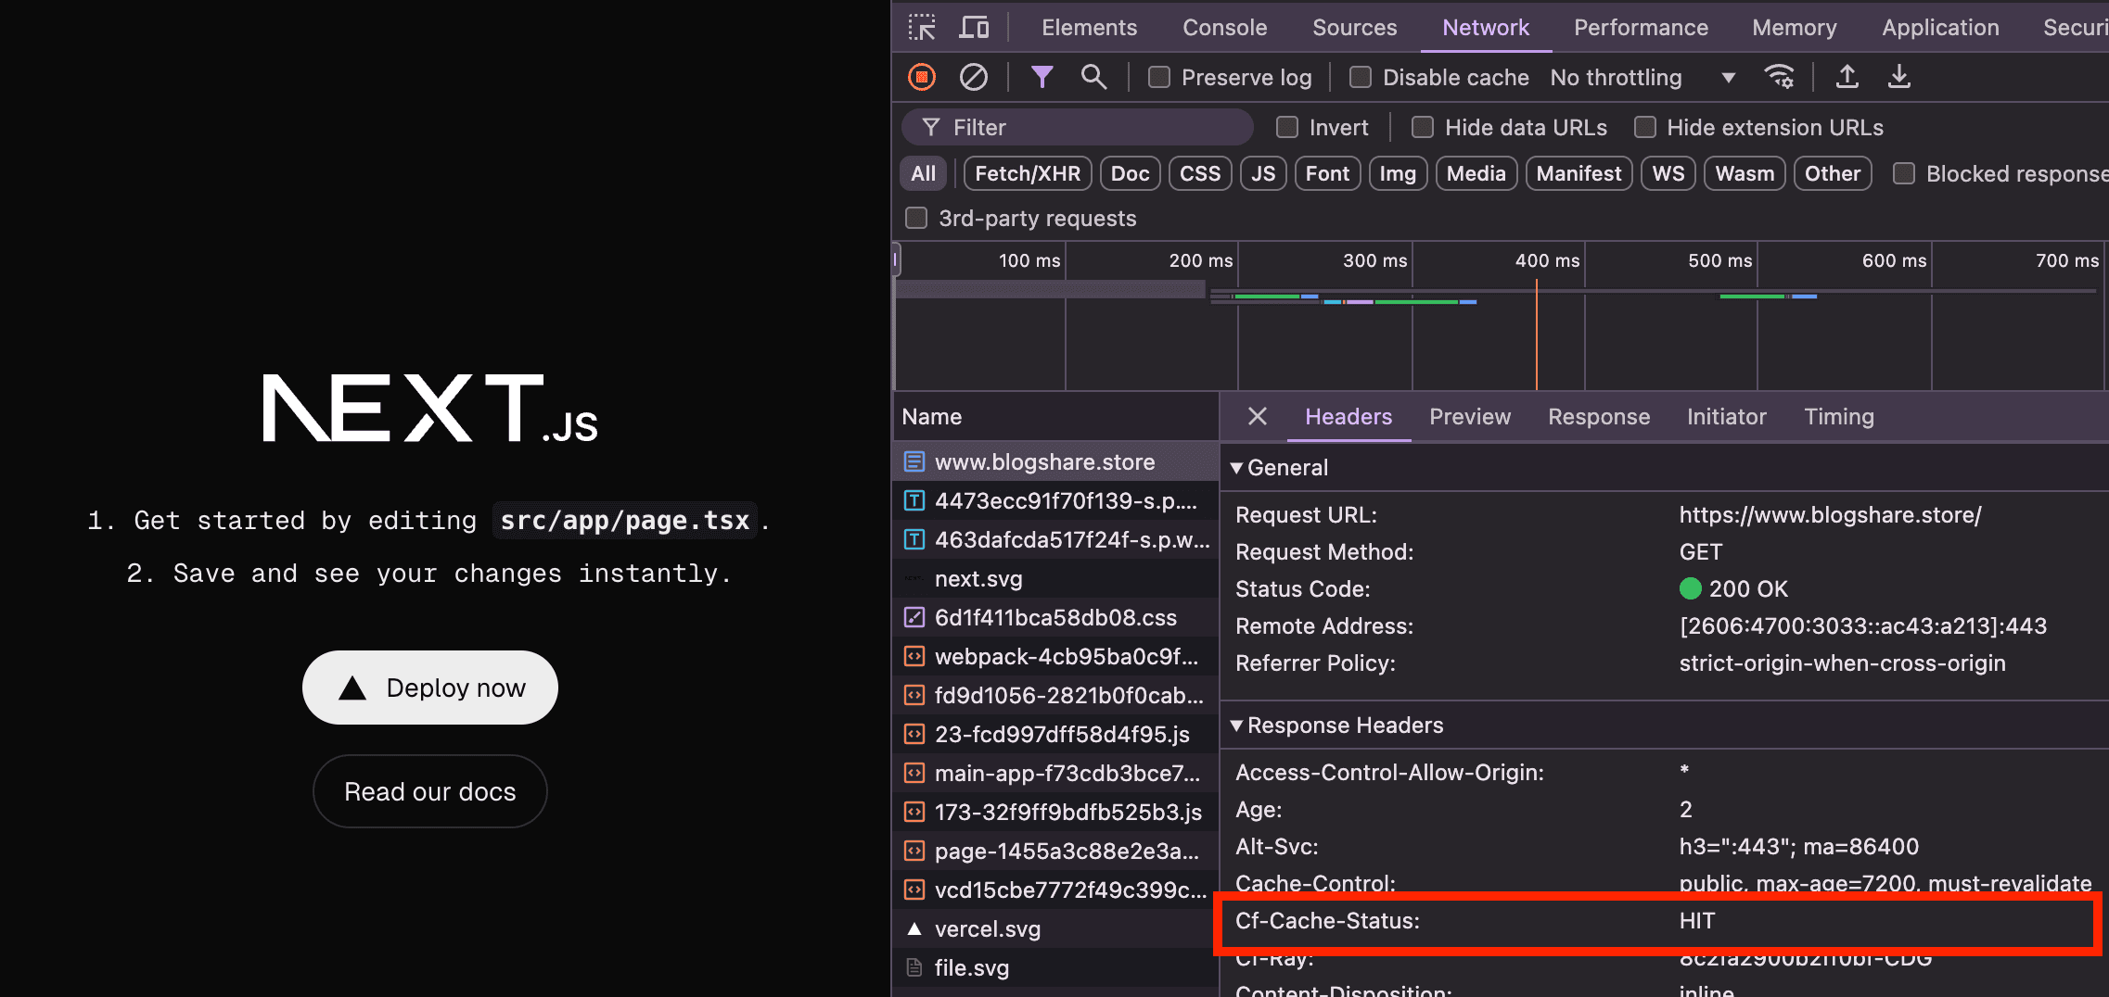Check the Invert filter checkbox
The image size is (2109, 997).
pos(1286,127)
